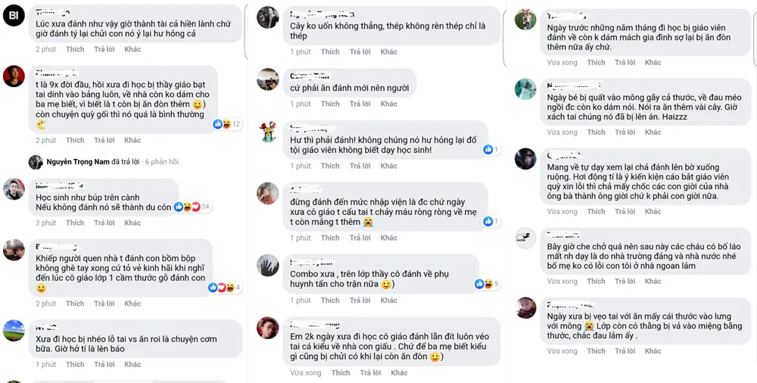Open reactions with count 12

226,123
